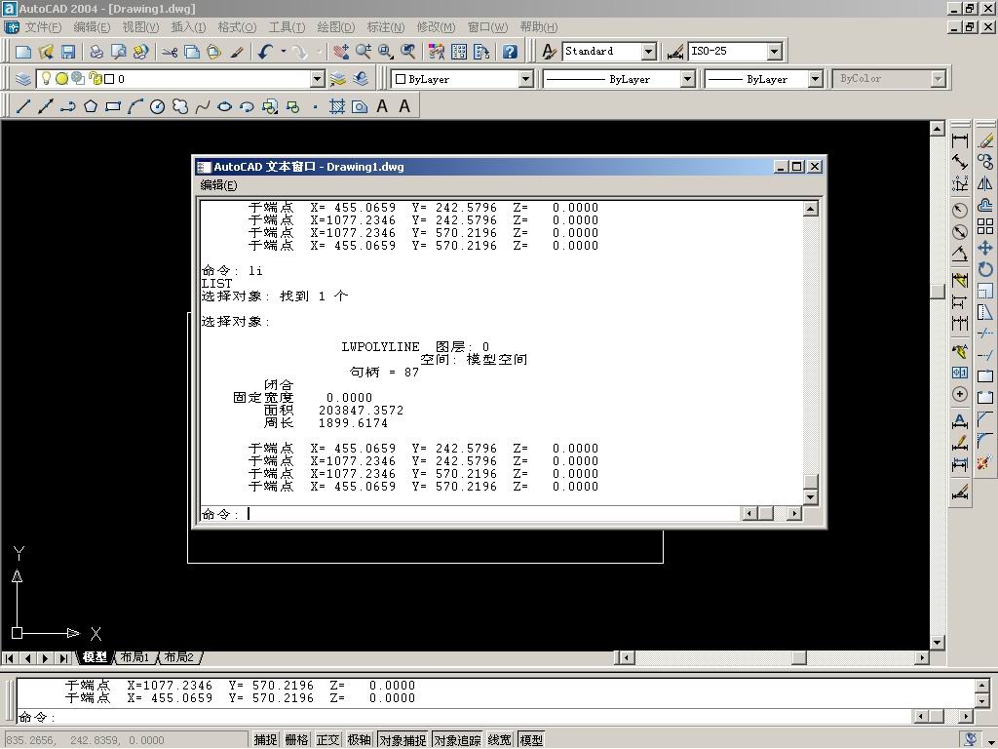The height and width of the screenshot is (749, 998).
Task: Open the ISO-25 dimension style dropdown
Action: coord(774,51)
